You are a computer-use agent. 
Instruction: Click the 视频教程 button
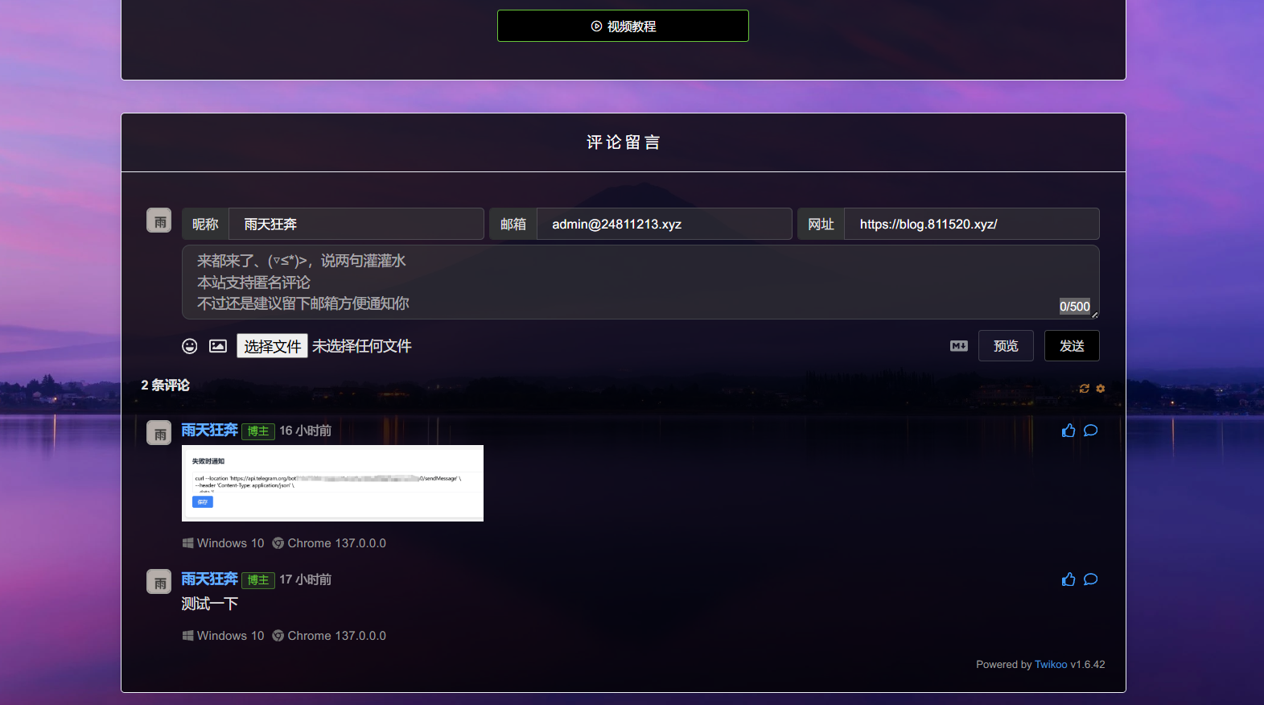[623, 26]
